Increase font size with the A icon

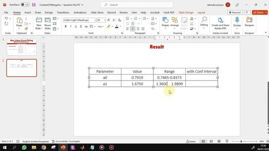tap(109, 20)
